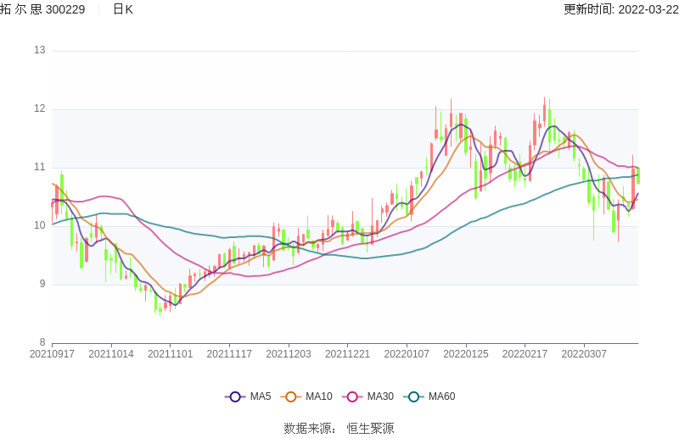
Task: Click the 8 price label on y-axis
Action: coord(42,342)
